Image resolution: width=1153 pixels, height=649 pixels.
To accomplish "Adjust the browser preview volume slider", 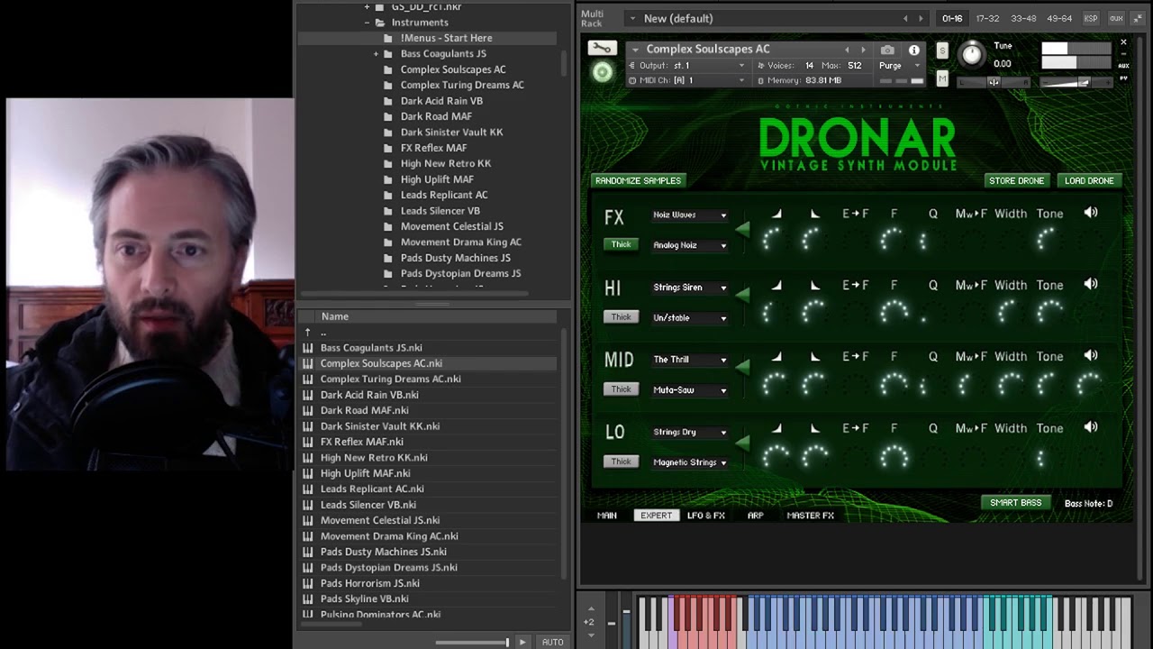I will pyautogui.click(x=473, y=642).
